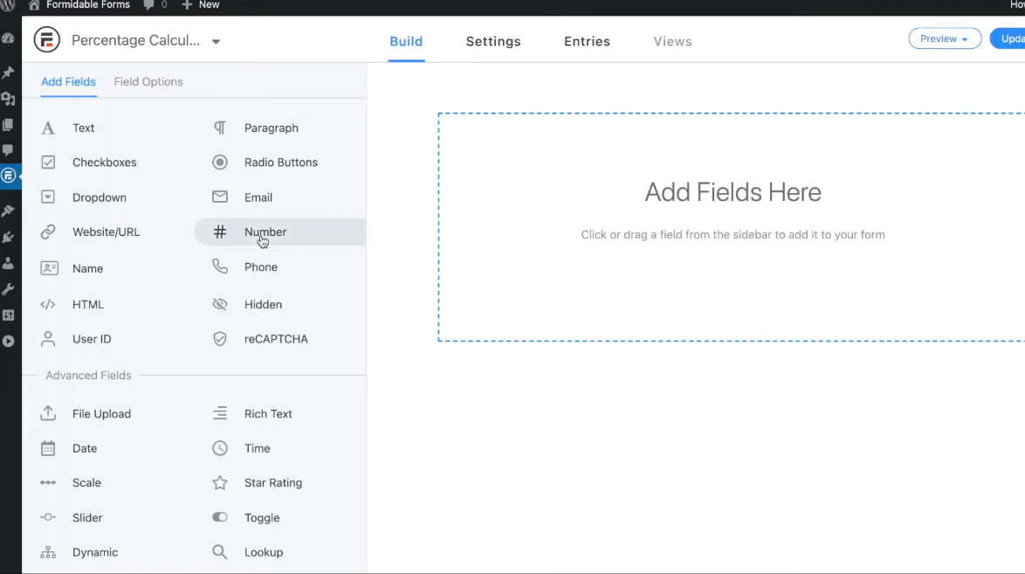Screen dimensions: 1025x574
Task: Expand the Preview dropdown button
Action: [944, 39]
